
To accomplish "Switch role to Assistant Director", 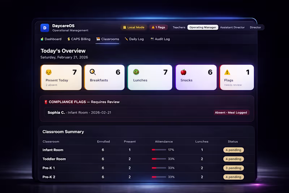I will click(232, 27).
